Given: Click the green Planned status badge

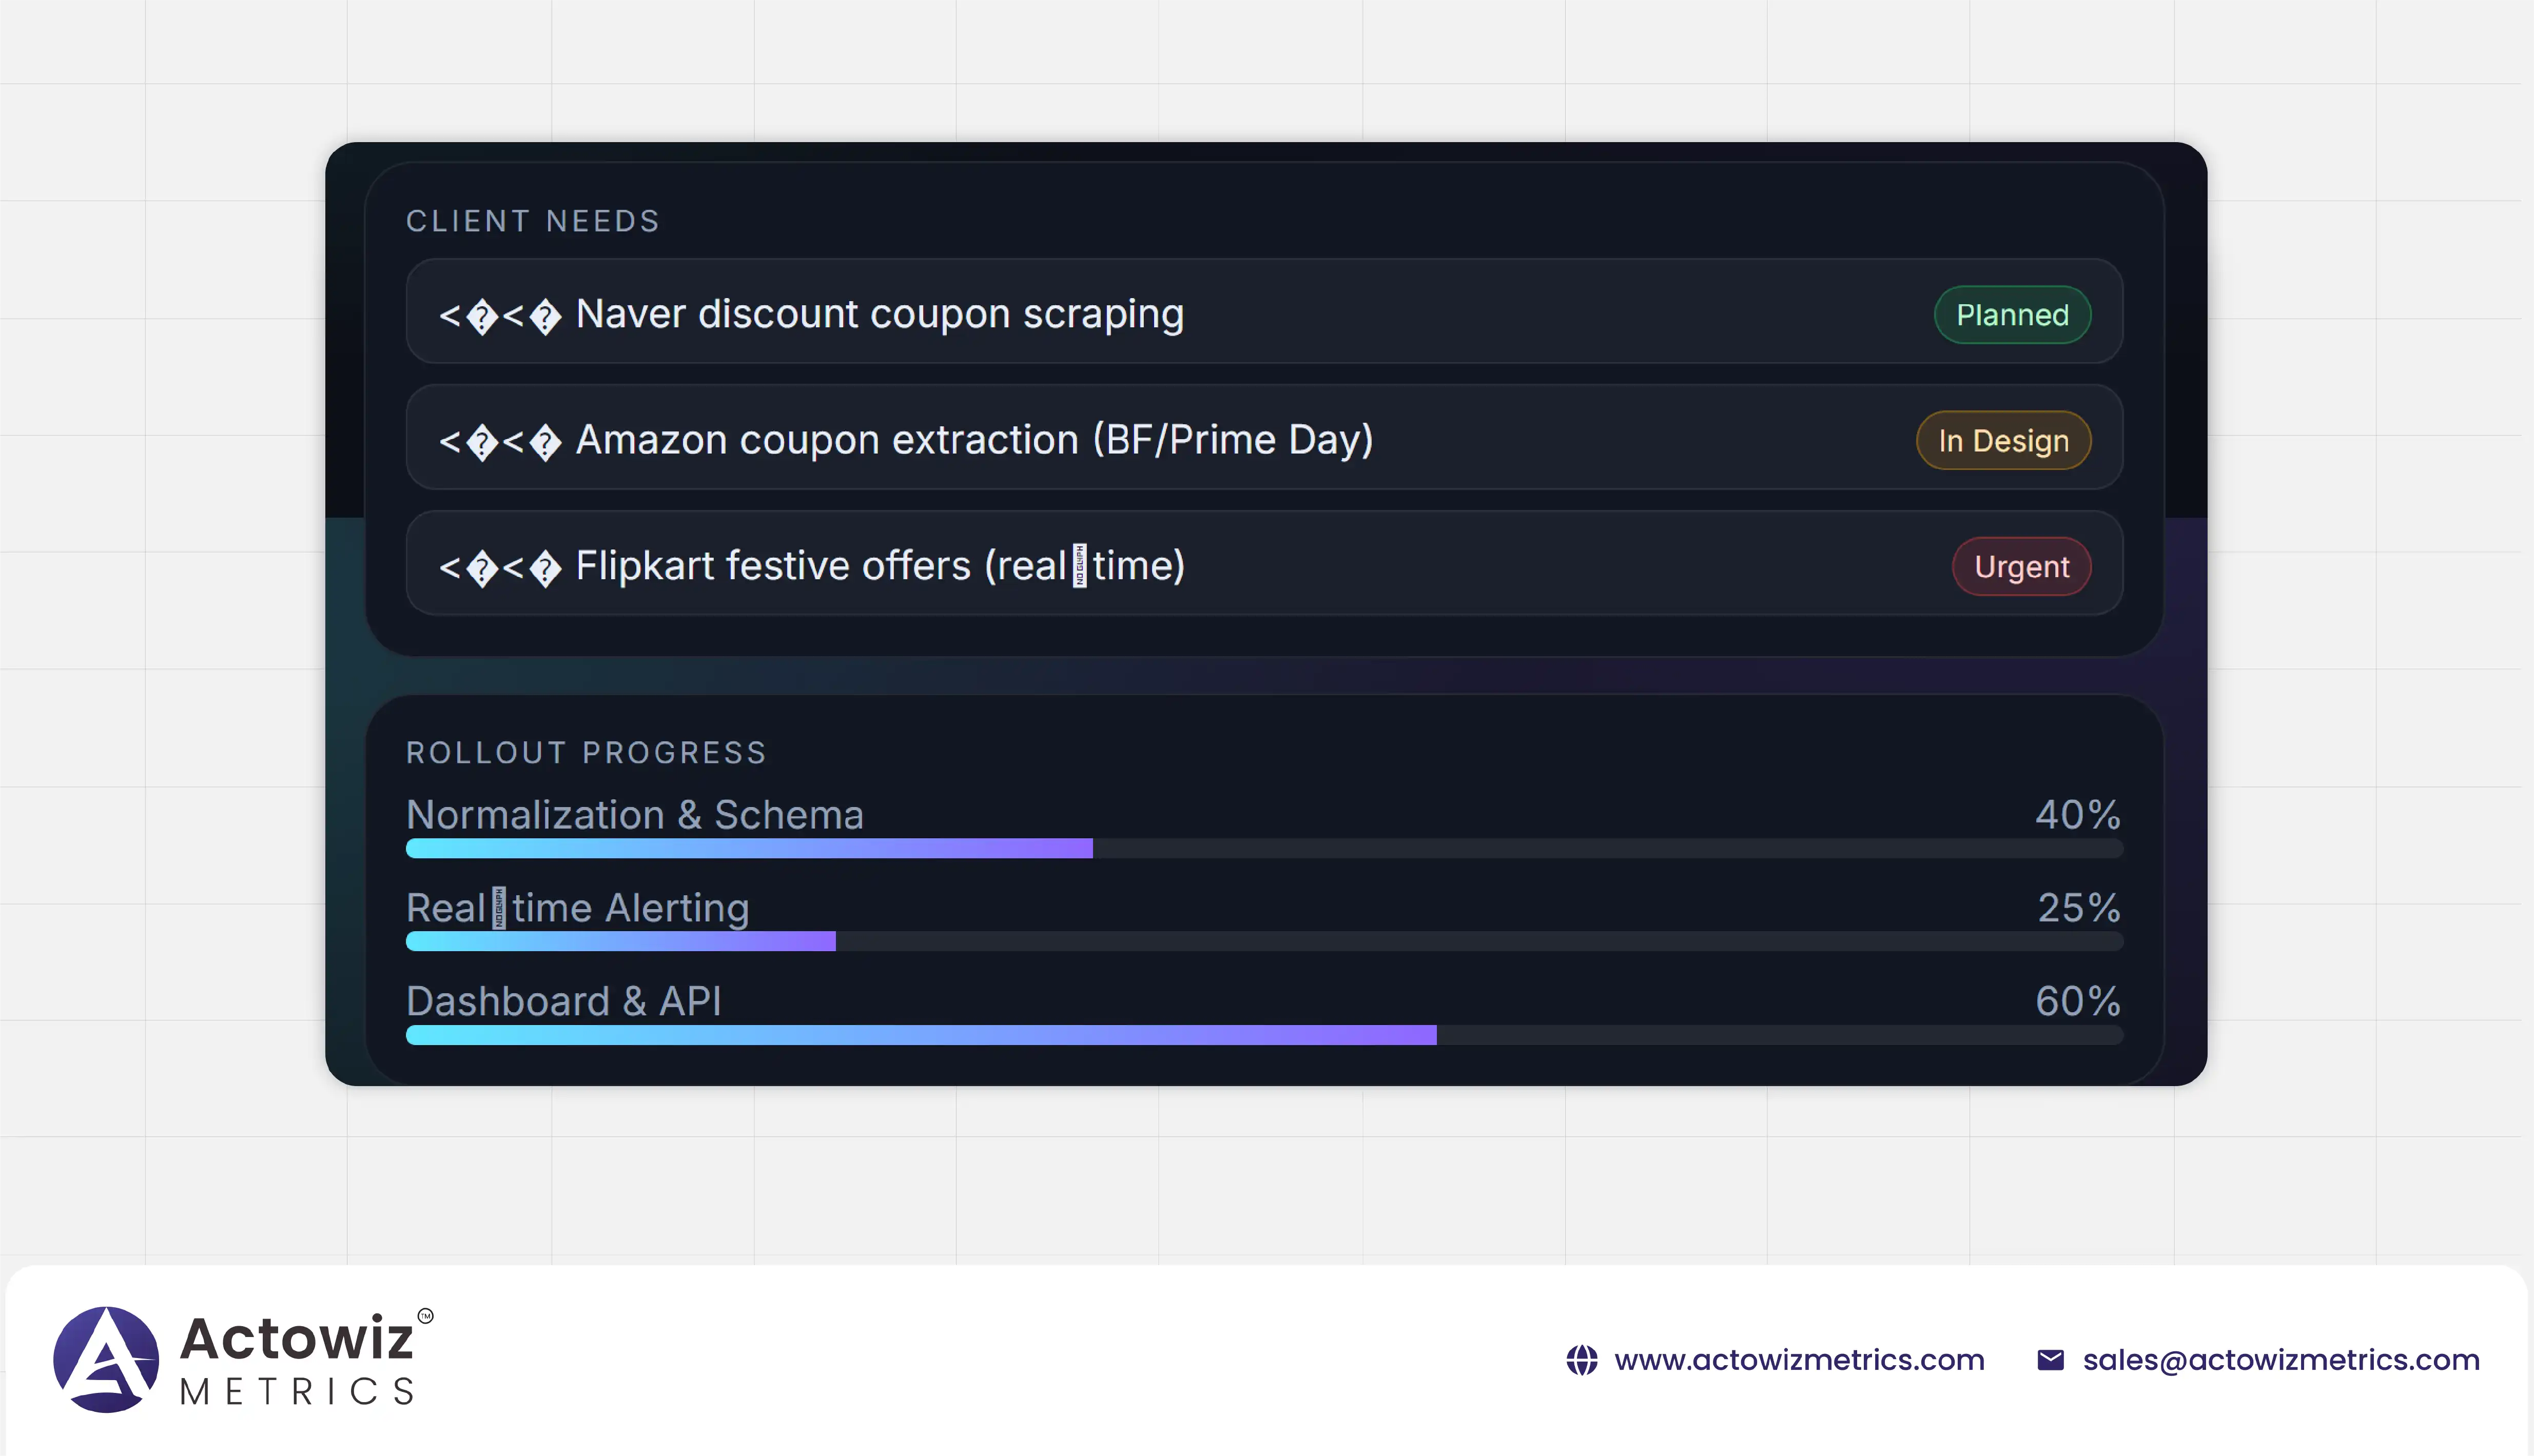Looking at the screenshot, I should pos(2012,315).
